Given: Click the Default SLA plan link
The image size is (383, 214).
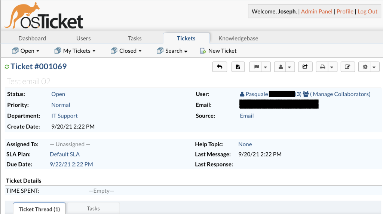Looking at the screenshot, I should [x=65, y=154].
